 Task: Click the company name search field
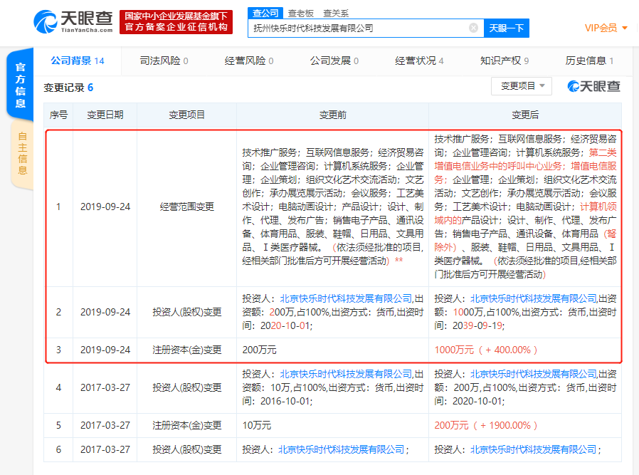click(x=359, y=28)
